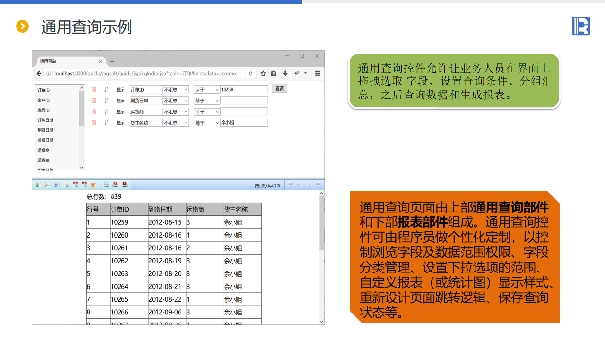Click the field list scrollbar up arrow
Viewport: 605px width, 340px height.
(82, 87)
